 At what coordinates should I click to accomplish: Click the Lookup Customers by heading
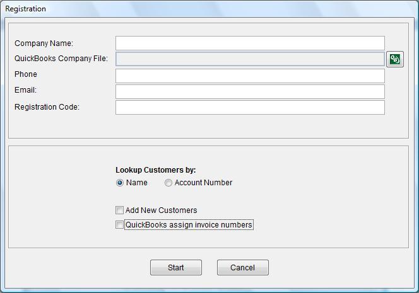155,170
